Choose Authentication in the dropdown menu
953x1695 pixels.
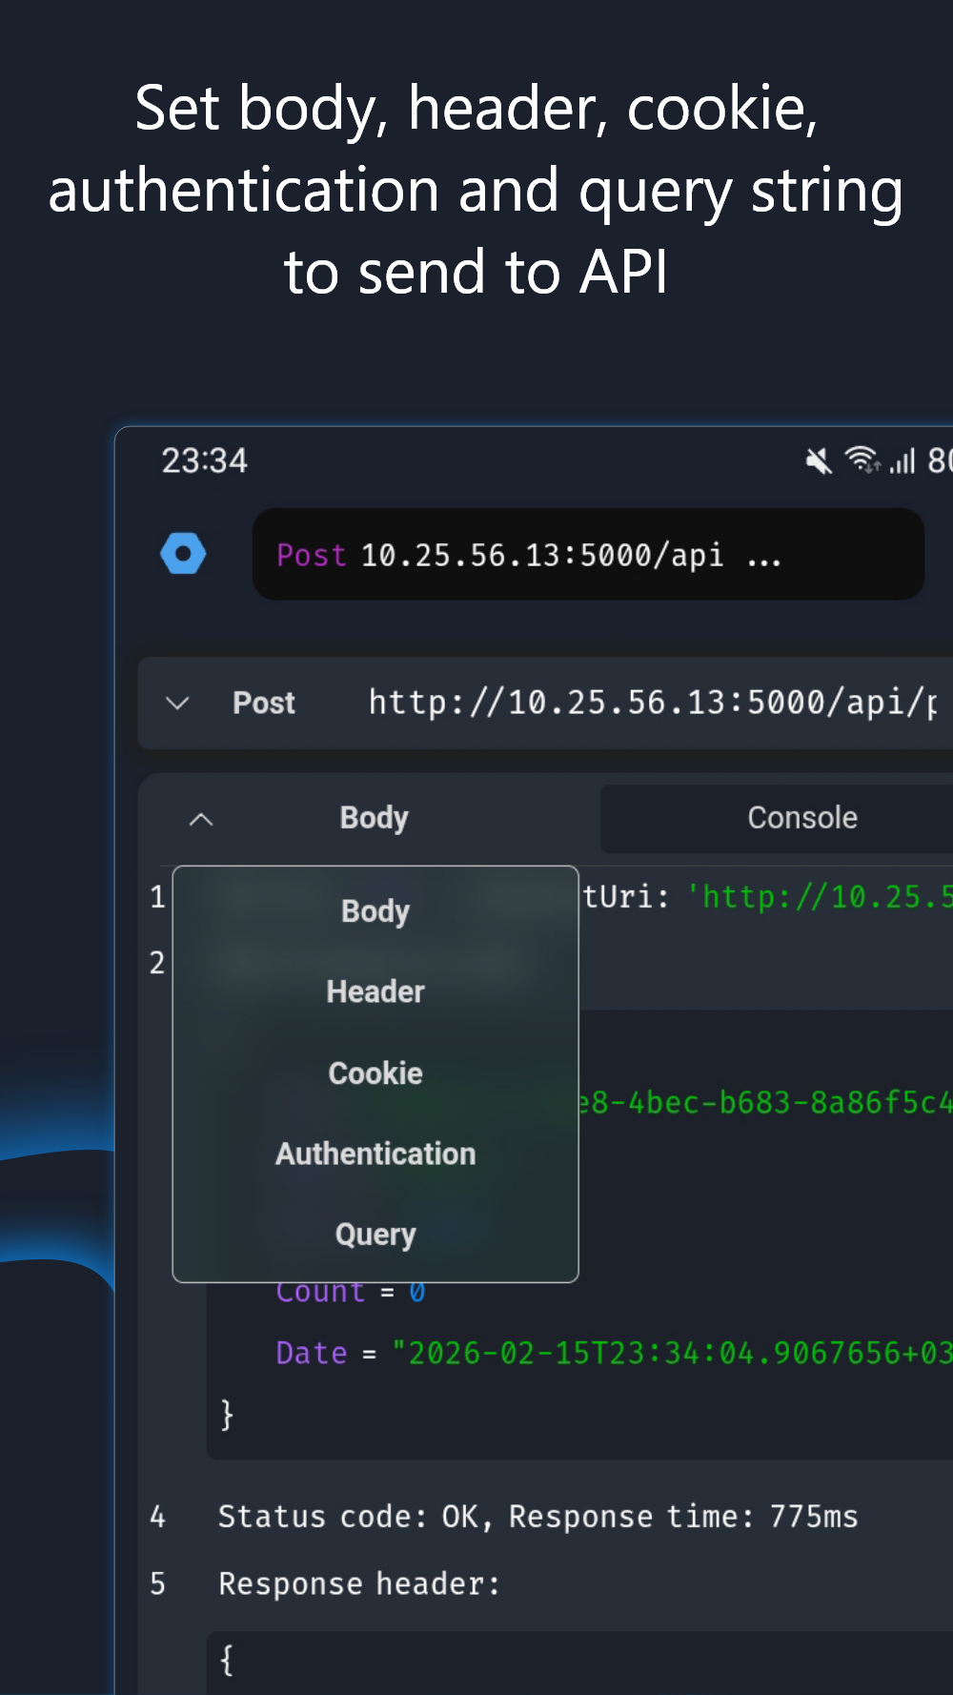click(x=375, y=1154)
